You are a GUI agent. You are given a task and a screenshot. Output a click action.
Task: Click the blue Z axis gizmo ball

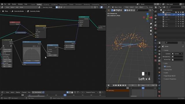tap(148, 14)
